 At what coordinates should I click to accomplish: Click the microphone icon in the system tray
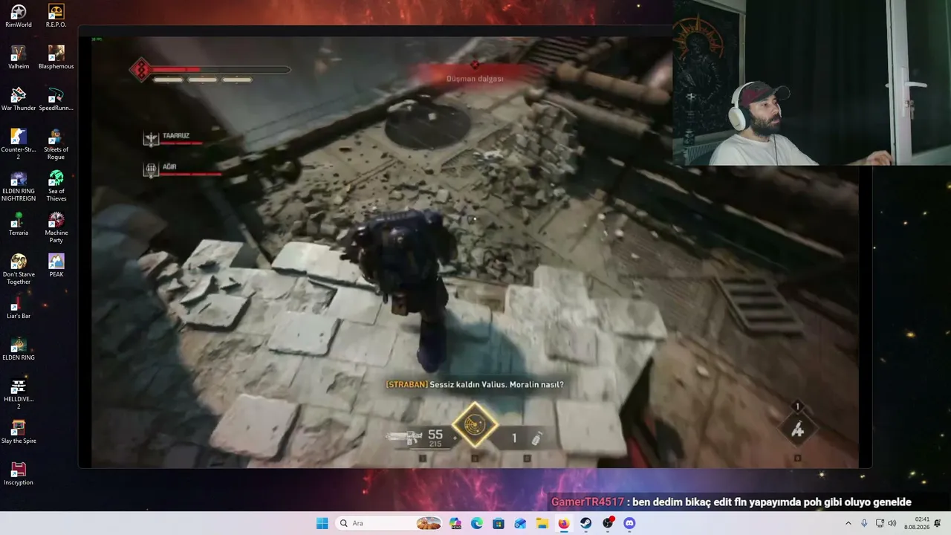[x=864, y=523]
